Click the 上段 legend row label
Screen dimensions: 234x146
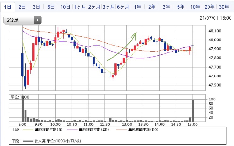click(16, 130)
